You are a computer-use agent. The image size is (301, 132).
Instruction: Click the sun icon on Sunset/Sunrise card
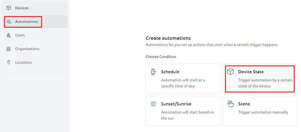click(153, 104)
